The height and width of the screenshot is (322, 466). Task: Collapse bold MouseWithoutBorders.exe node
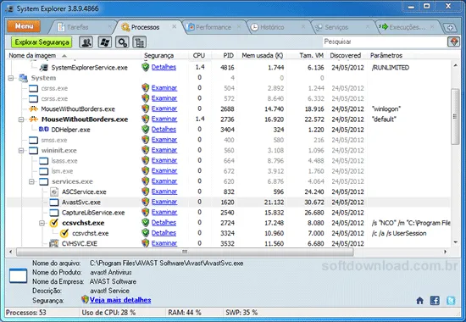click(21, 119)
